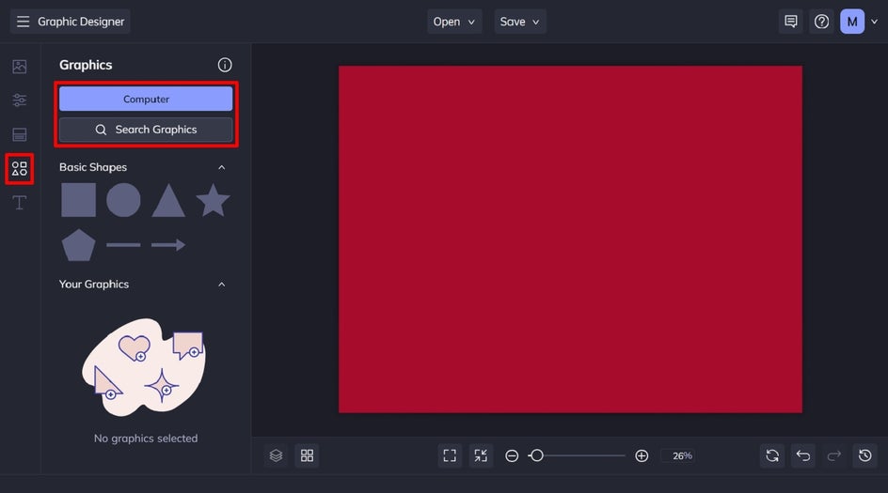
Task: Open the grid view icon in bottom bar
Action: click(307, 455)
